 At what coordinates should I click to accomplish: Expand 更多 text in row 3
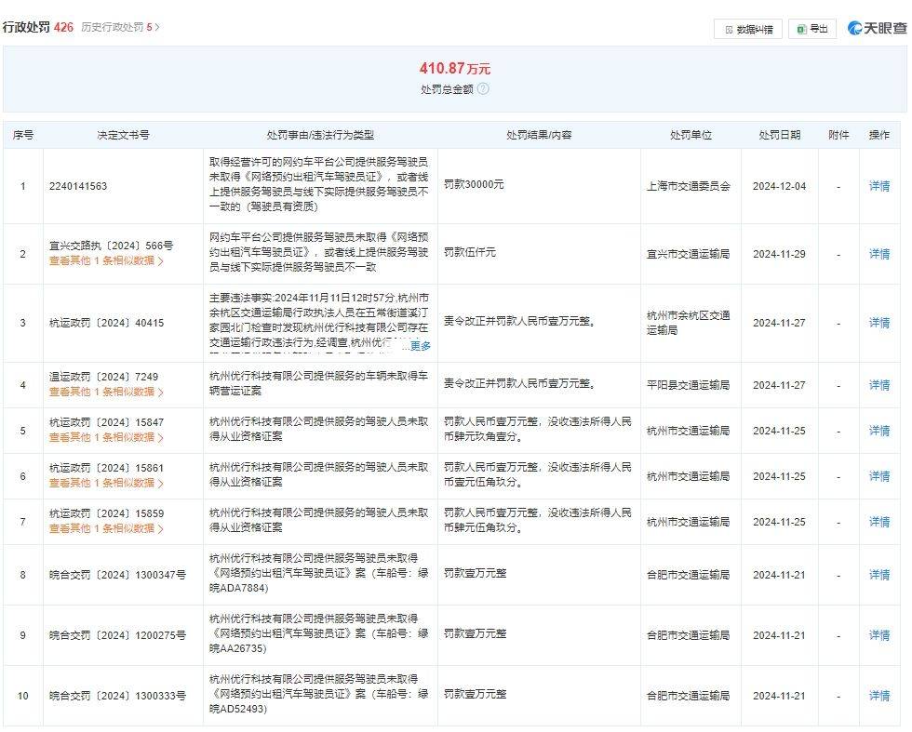[421, 346]
